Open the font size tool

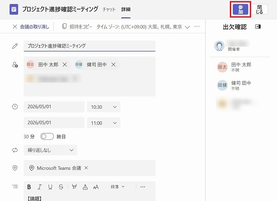click(96, 187)
